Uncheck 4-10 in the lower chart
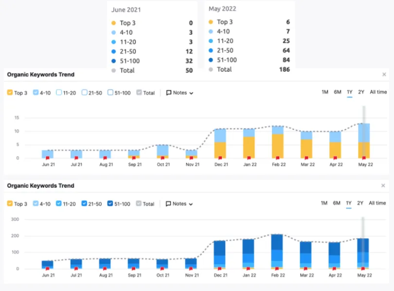The width and height of the screenshot is (394, 291). [36, 203]
